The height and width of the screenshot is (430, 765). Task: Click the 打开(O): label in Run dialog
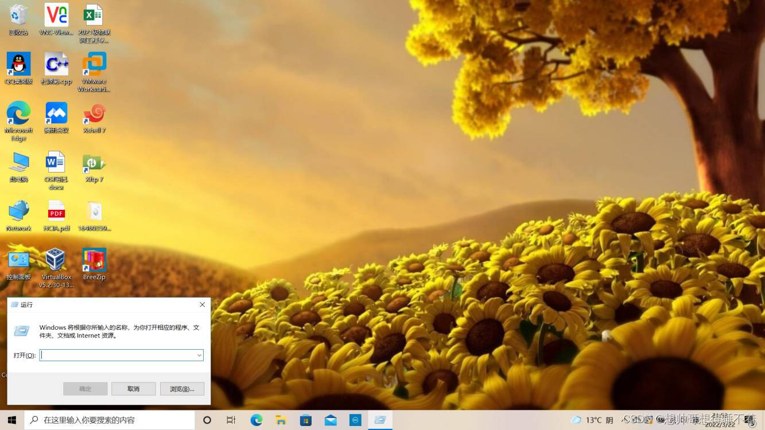(25, 355)
